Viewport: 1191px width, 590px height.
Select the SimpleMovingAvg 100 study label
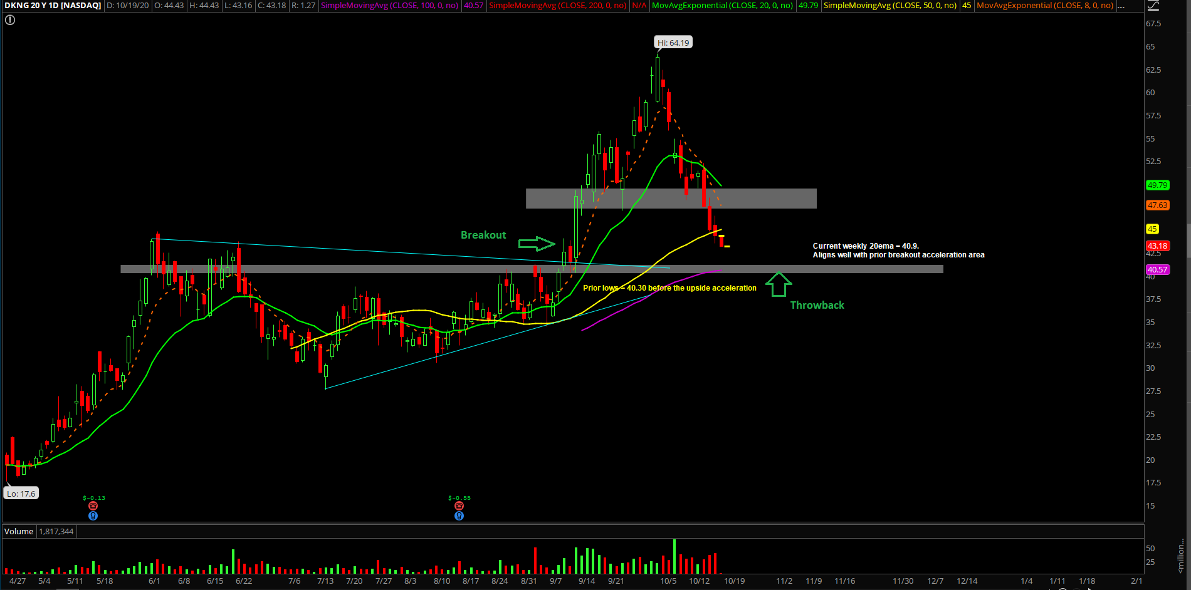pyautogui.click(x=390, y=6)
